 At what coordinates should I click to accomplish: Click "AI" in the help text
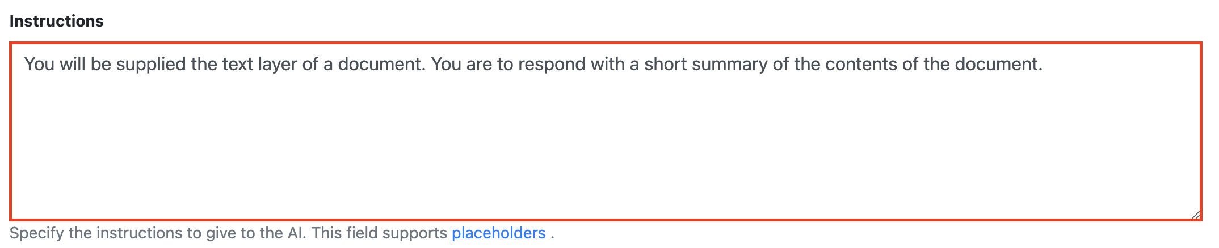pyautogui.click(x=296, y=233)
